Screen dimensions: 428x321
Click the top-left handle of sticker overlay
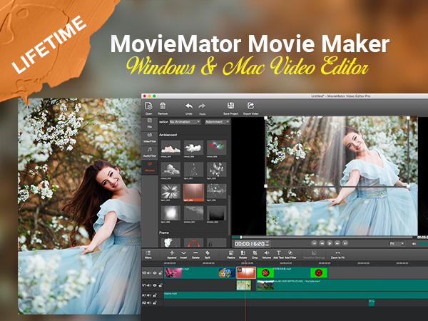266,118
